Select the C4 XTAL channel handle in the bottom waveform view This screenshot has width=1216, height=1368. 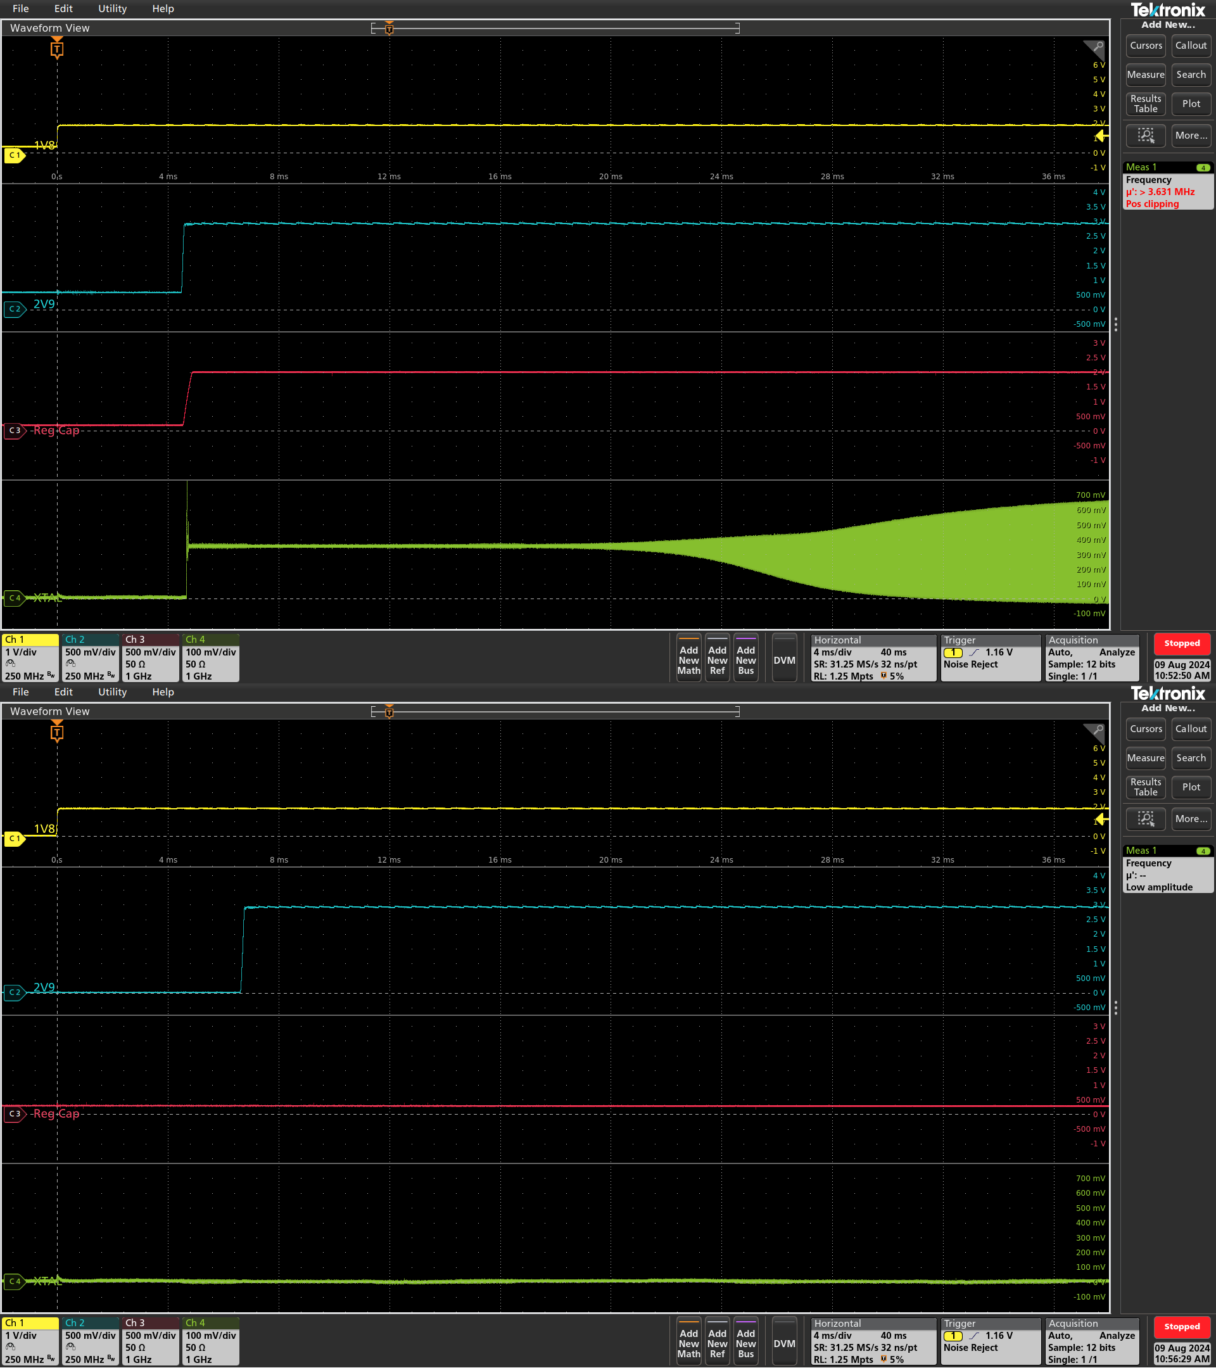point(14,1281)
